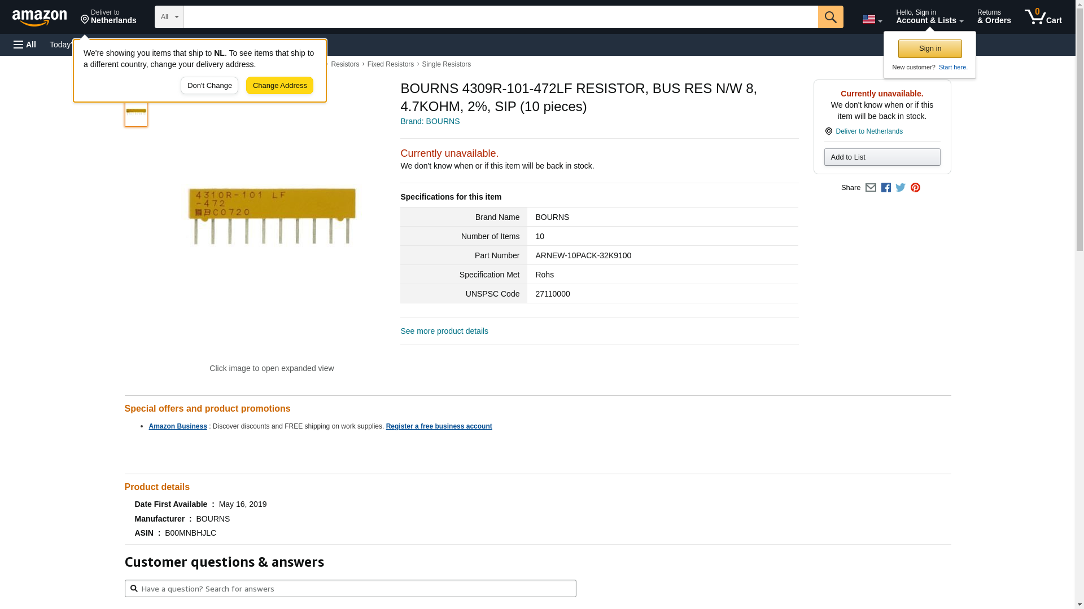Click the yellow Sign in button
The width and height of the screenshot is (1084, 609).
(x=930, y=48)
